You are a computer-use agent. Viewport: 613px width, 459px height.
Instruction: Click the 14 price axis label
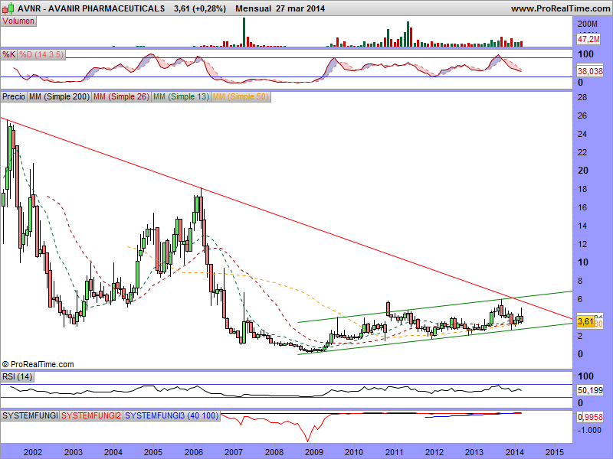tap(582, 226)
